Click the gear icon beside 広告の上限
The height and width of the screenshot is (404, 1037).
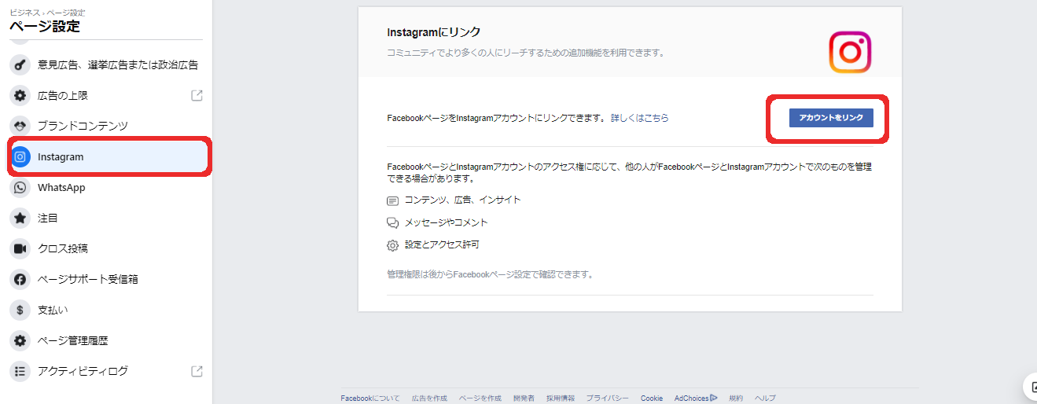(20, 96)
